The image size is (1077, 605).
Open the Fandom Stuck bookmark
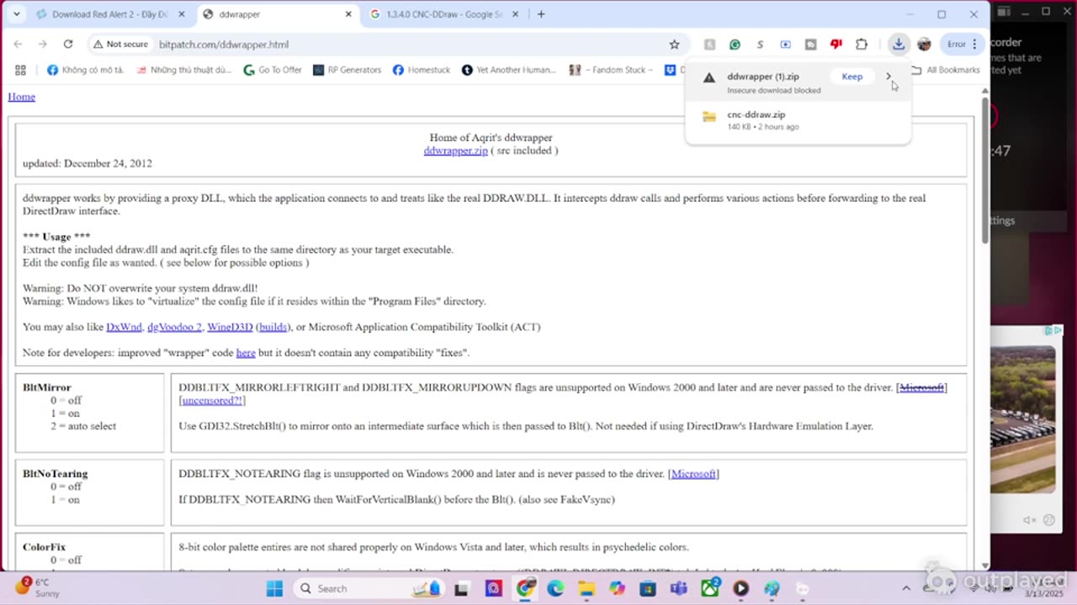[x=611, y=70]
